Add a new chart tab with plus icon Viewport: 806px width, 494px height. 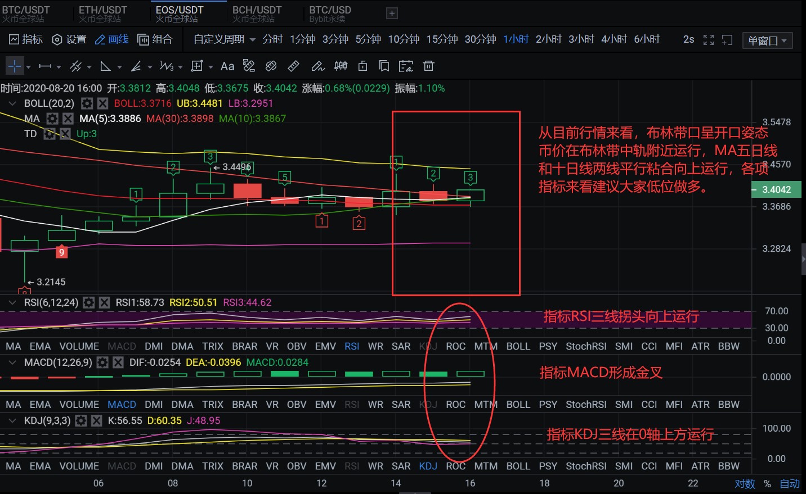point(392,13)
